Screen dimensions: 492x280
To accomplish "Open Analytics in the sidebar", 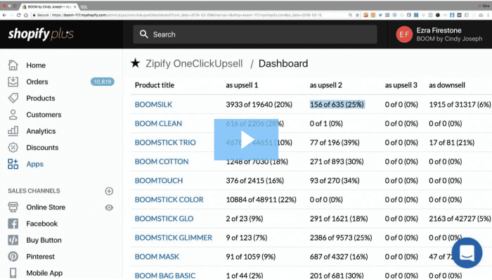I will click(41, 132).
